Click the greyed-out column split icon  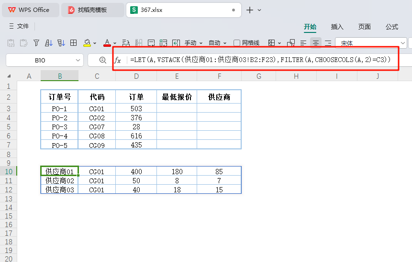pos(138,42)
